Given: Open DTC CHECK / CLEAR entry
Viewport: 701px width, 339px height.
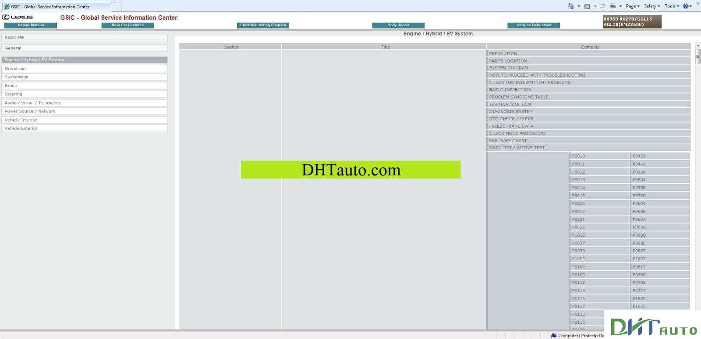Looking at the screenshot, I should pyautogui.click(x=588, y=119).
